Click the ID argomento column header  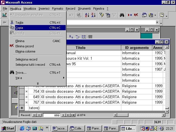tap(137, 48)
